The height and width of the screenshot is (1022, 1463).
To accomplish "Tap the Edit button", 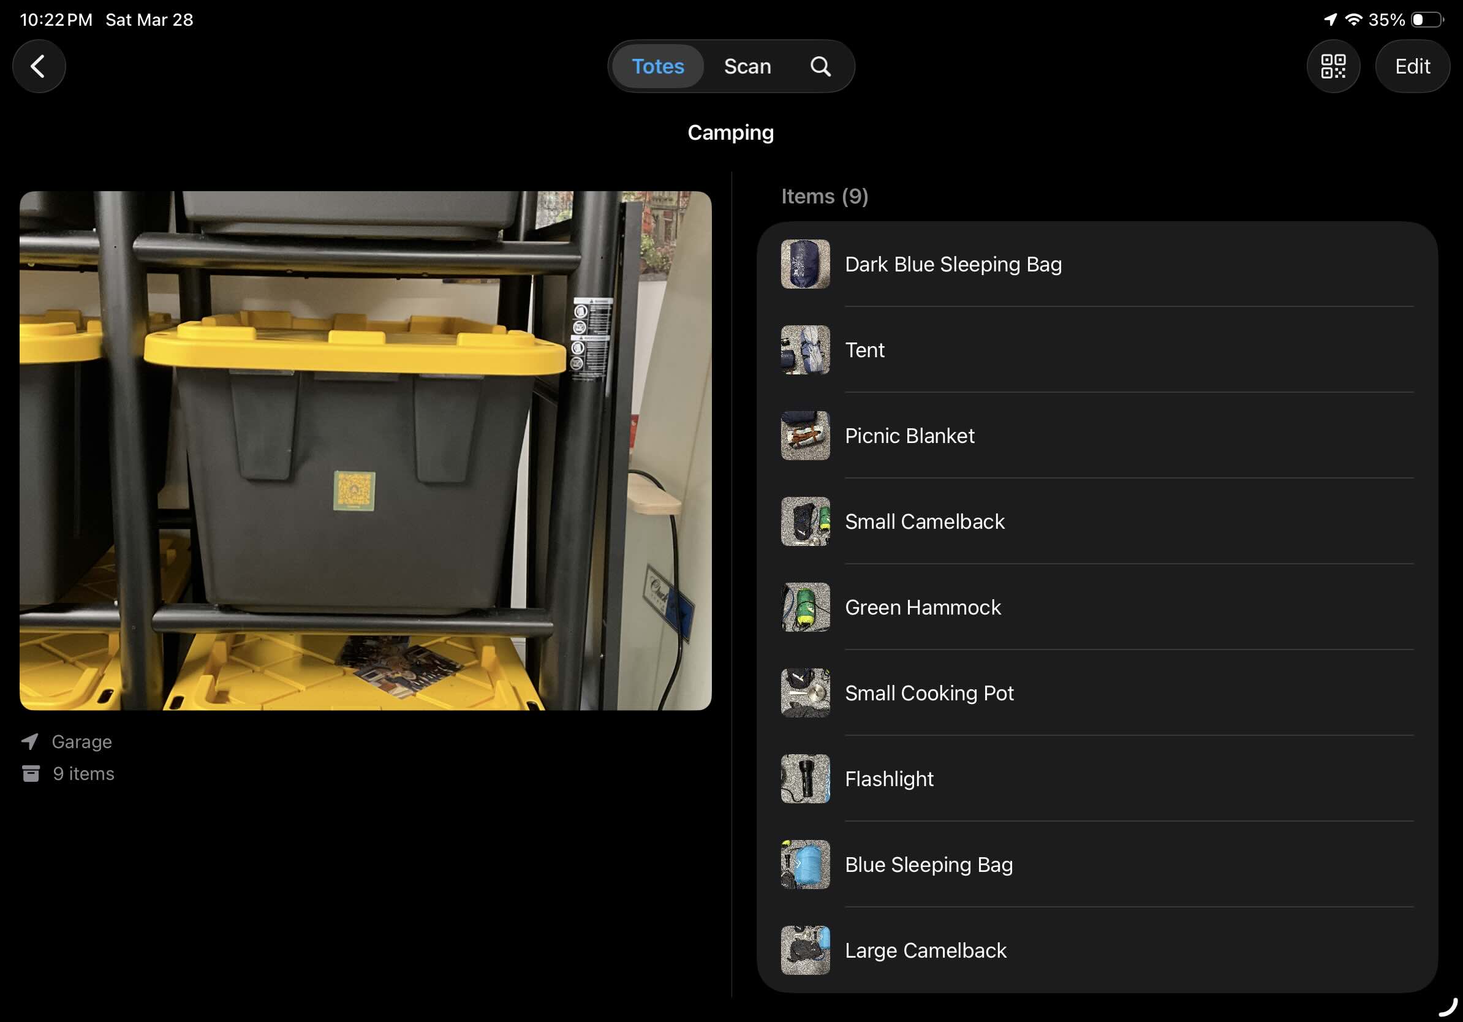I will (x=1412, y=66).
